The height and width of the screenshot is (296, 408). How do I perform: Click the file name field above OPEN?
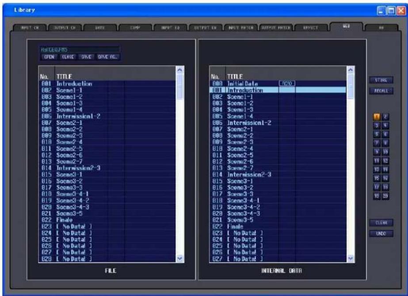pyautogui.click(x=80, y=49)
